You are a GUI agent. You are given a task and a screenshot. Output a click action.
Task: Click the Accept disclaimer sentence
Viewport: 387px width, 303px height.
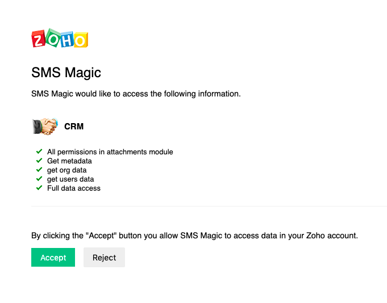(194, 235)
